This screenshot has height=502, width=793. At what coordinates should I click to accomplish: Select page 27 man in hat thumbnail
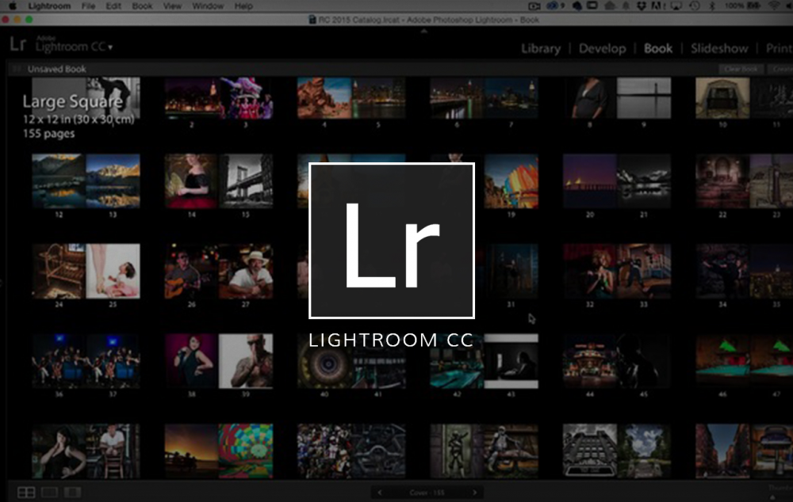click(x=246, y=272)
